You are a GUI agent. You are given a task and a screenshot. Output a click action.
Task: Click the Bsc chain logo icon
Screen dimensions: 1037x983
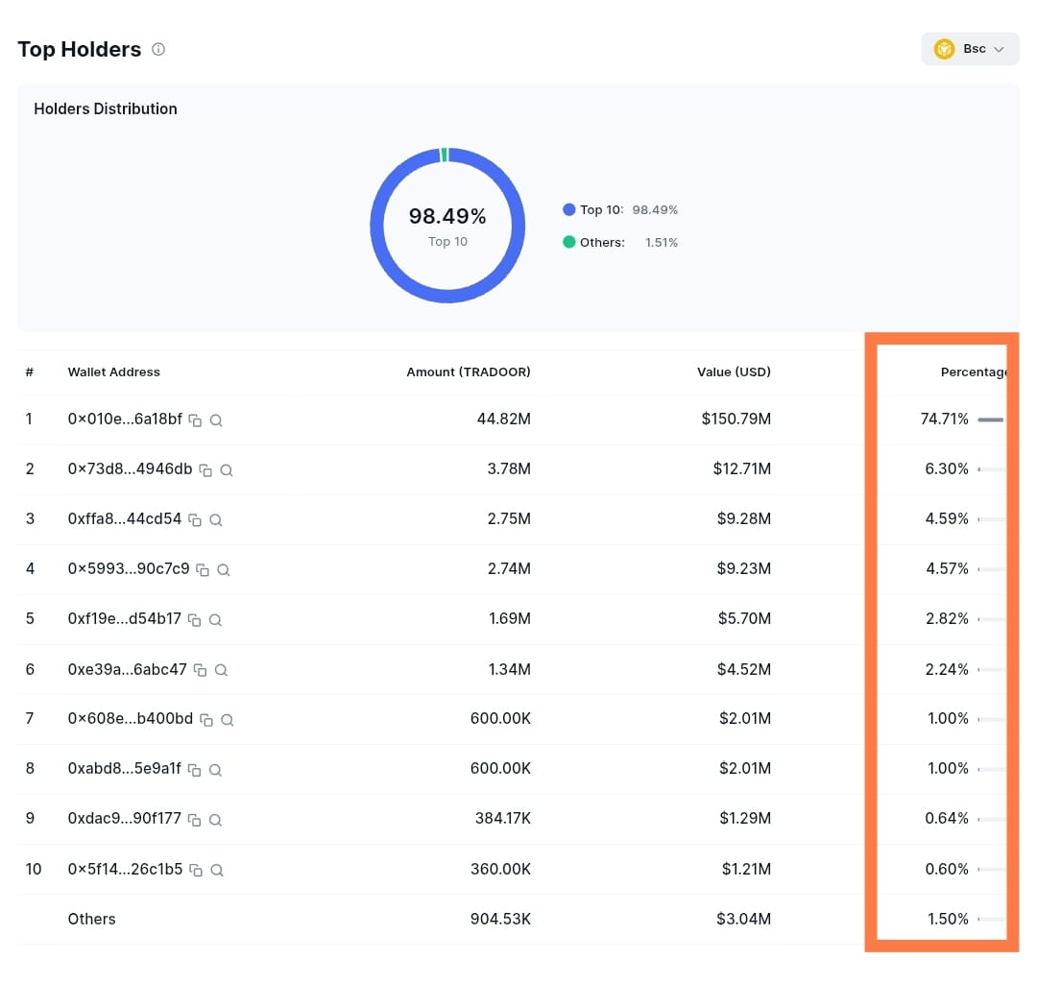944,49
